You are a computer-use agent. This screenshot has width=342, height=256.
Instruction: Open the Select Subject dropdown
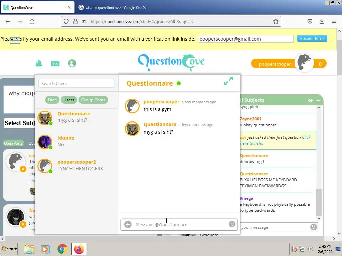(x=20, y=123)
